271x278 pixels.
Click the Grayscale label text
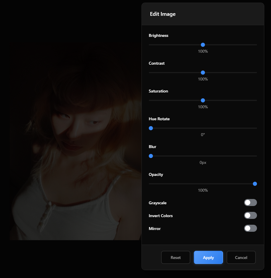coord(158,203)
